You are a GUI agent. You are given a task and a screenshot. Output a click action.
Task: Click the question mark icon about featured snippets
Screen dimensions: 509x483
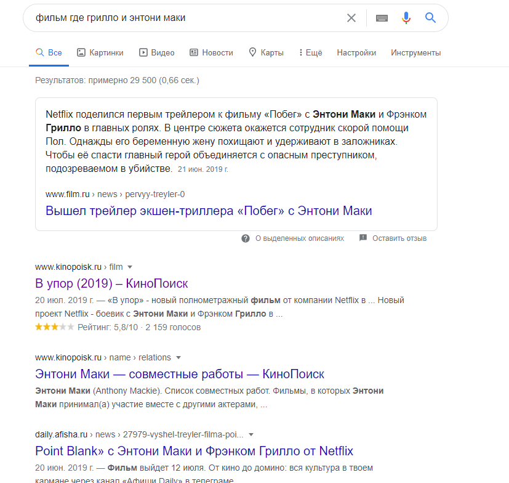(x=246, y=238)
